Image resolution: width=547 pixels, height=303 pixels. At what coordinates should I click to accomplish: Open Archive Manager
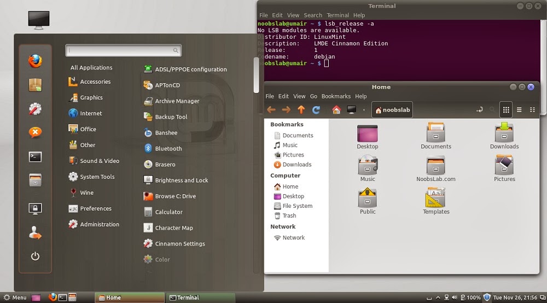[171, 101]
